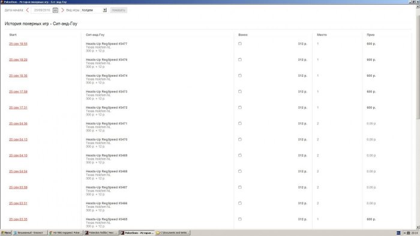Click the buy-in icon for tournament #3465
Viewport: 420px width, 236px height.
240,219
